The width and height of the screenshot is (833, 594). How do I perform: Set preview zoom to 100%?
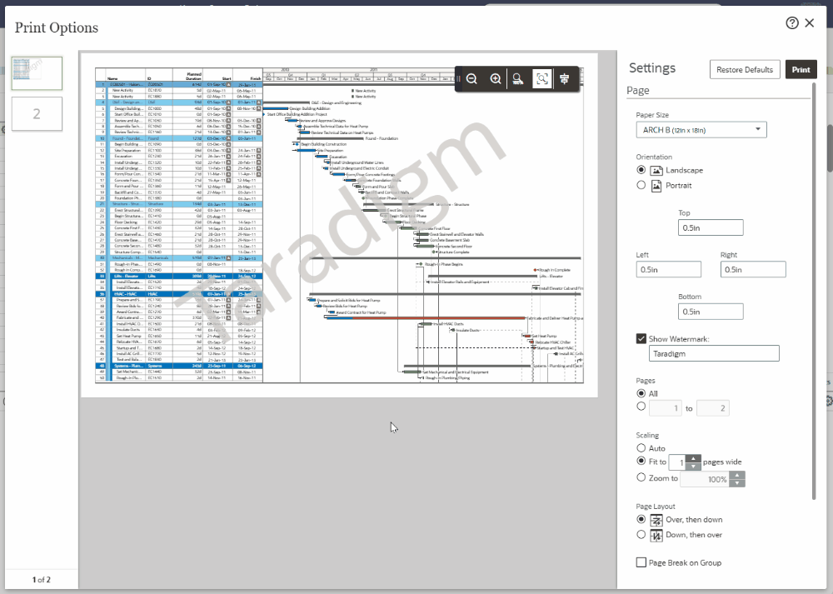518,79
